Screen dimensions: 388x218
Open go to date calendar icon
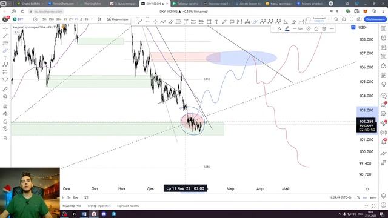coord(86,197)
